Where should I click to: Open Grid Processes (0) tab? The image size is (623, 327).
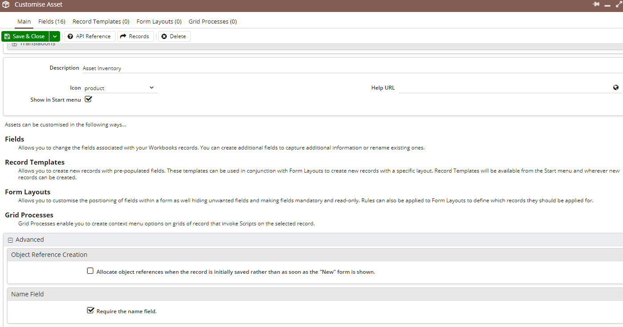pos(213,21)
